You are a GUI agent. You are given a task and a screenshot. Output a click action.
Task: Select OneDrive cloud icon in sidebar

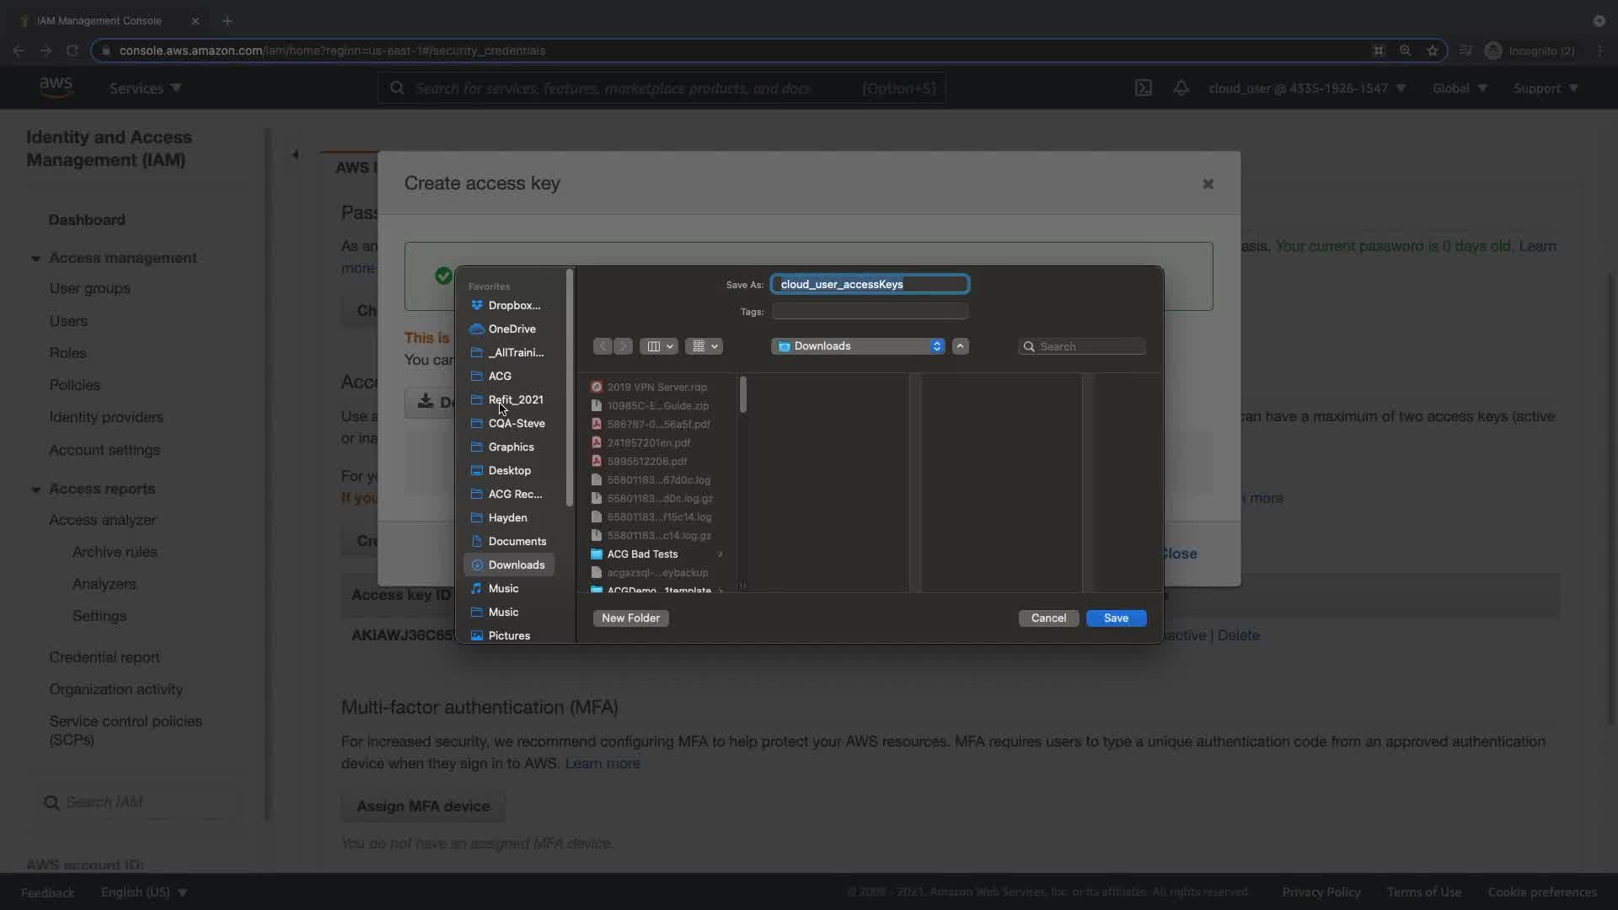[x=477, y=329]
